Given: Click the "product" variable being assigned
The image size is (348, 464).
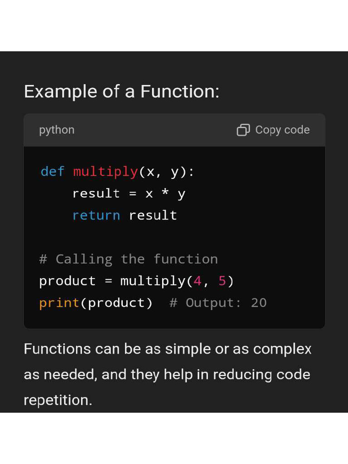Looking at the screenshot, I should [x=68, y=281].
